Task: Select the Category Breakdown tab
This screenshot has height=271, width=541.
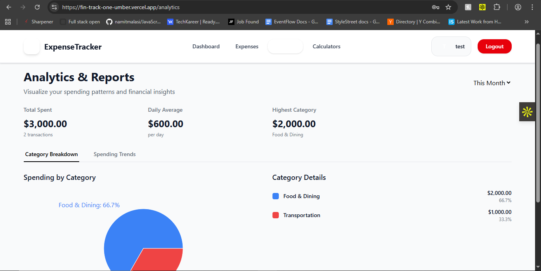Action: [x=51, y=154]
